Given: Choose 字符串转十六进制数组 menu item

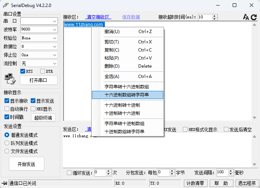Looking at the screenshot, I should tap(128, 86).
